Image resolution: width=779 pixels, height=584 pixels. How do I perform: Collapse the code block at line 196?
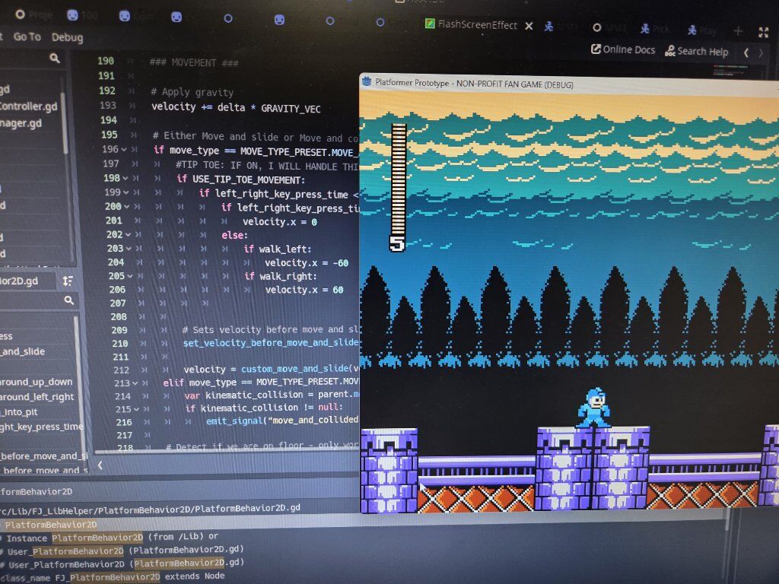[126, 150]
